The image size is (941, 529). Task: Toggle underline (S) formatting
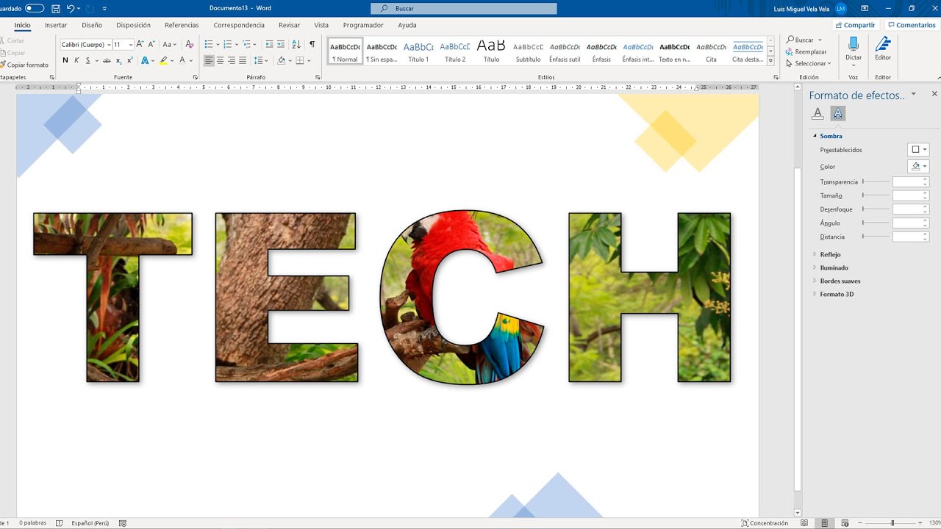pyautogui.click(x=87, y=60)
